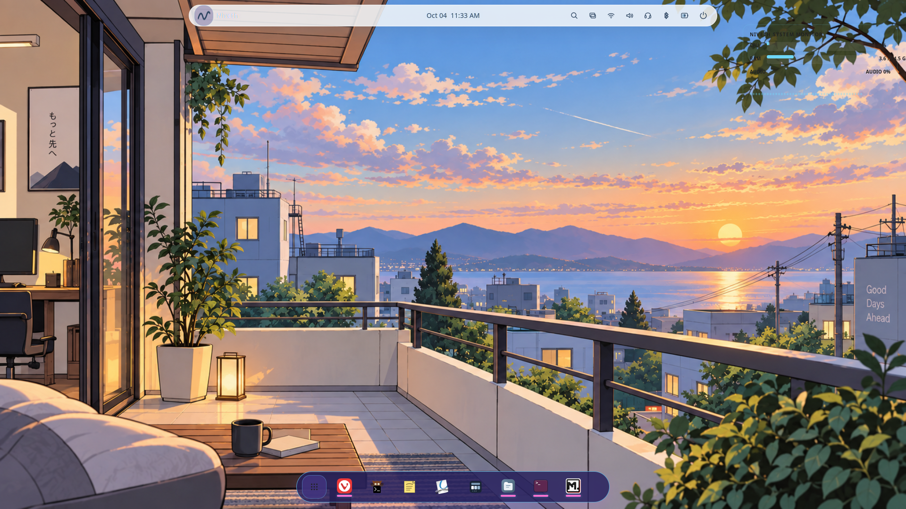
Task: Click the '3.6 / 14.5 G' RAM value
Action: (892, 58)
